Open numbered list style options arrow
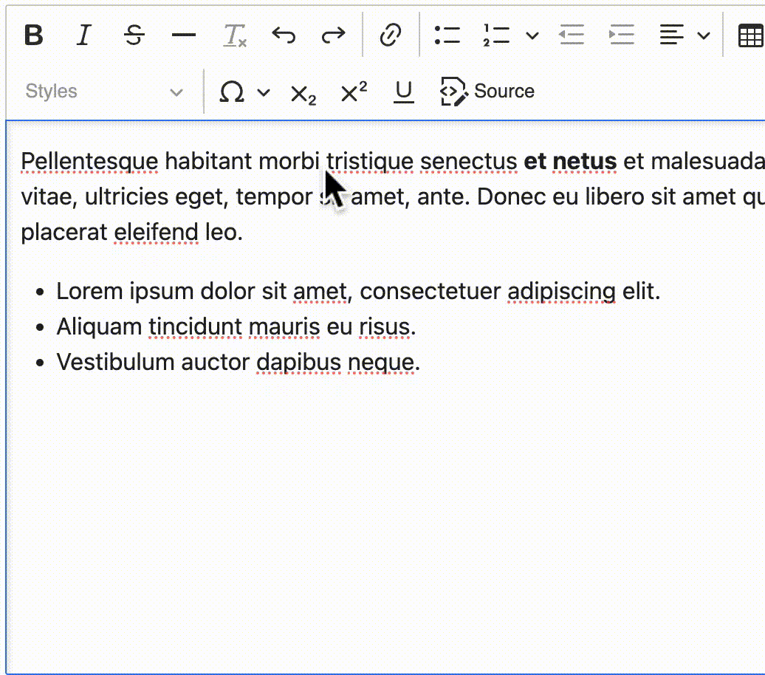This screenshot has width=765, height=675. click(x=532, y=35)
